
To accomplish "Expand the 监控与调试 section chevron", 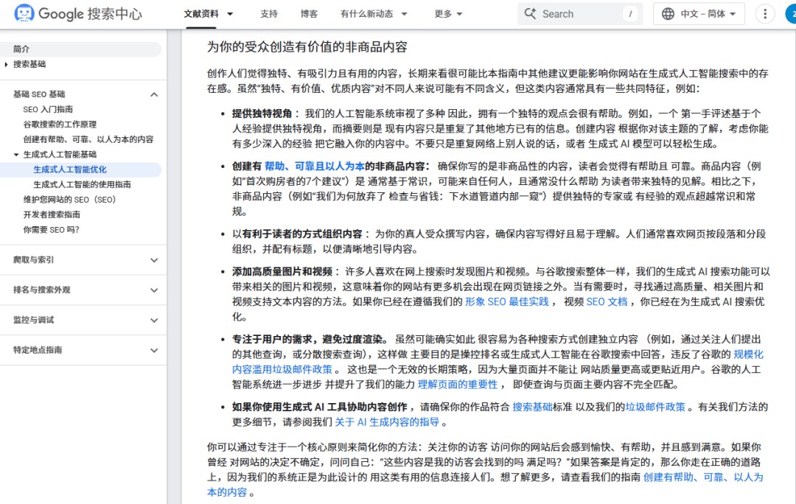I will 154,321.
